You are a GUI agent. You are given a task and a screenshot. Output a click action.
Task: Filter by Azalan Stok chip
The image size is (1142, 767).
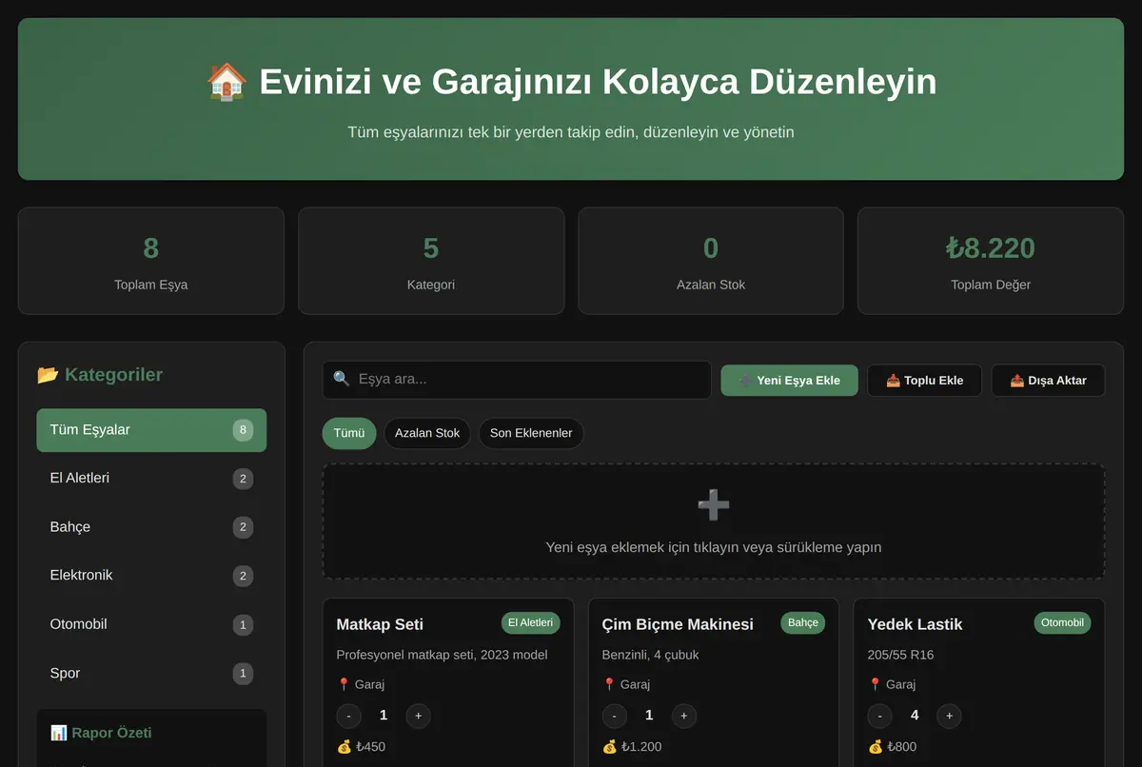[x=427, y=433]
